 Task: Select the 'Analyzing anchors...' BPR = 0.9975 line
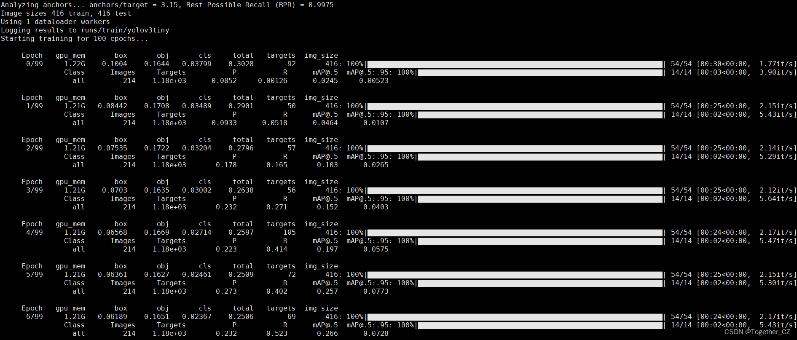click(167, 5)
